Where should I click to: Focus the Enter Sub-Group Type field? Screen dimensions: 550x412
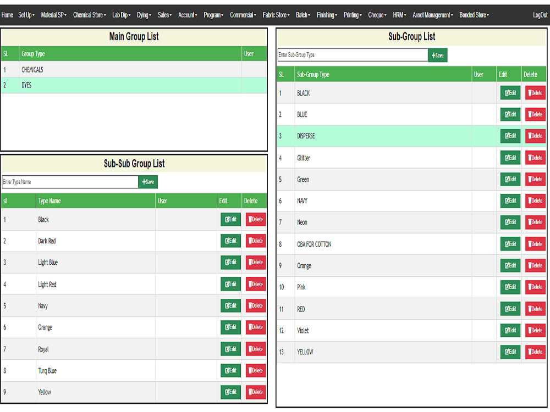tap(353, 55)
